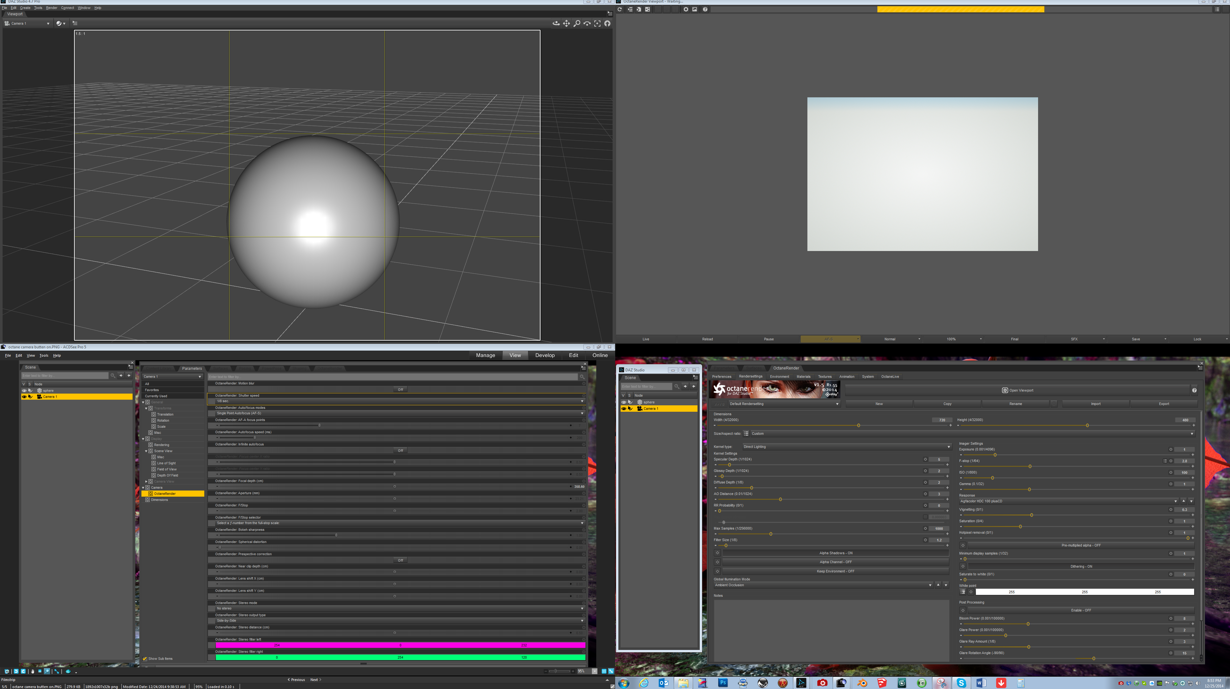Toggle Post Processing Enable - OFF button

[x=1081, y=610]
